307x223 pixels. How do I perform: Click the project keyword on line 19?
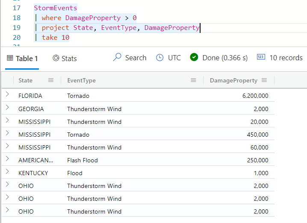[56, 28]
